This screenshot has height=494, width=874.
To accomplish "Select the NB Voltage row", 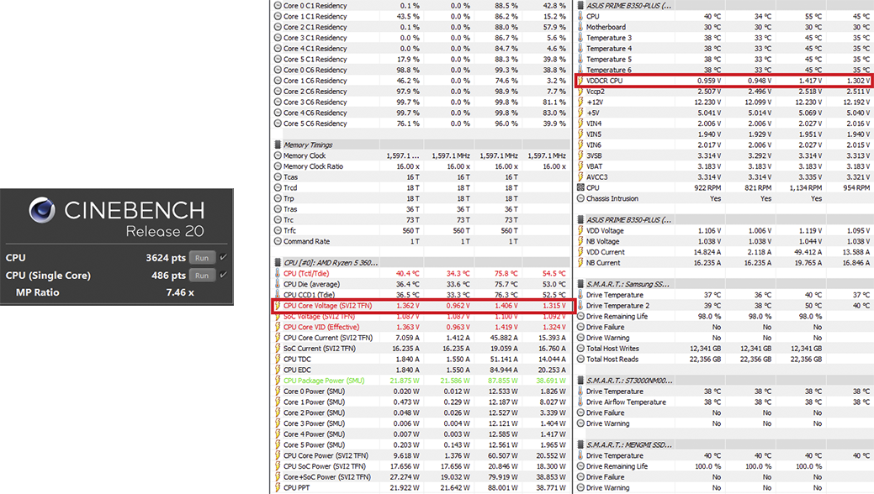I will [724, 241].
